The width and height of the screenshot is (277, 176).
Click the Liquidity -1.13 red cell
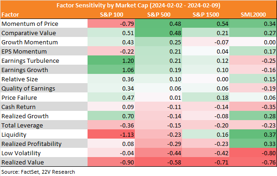point(111,134)
